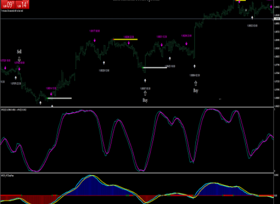Click the first 'Buy' text annotation
Image resolution: width=280 pixels, height=204 pixels.
point(145,100)
